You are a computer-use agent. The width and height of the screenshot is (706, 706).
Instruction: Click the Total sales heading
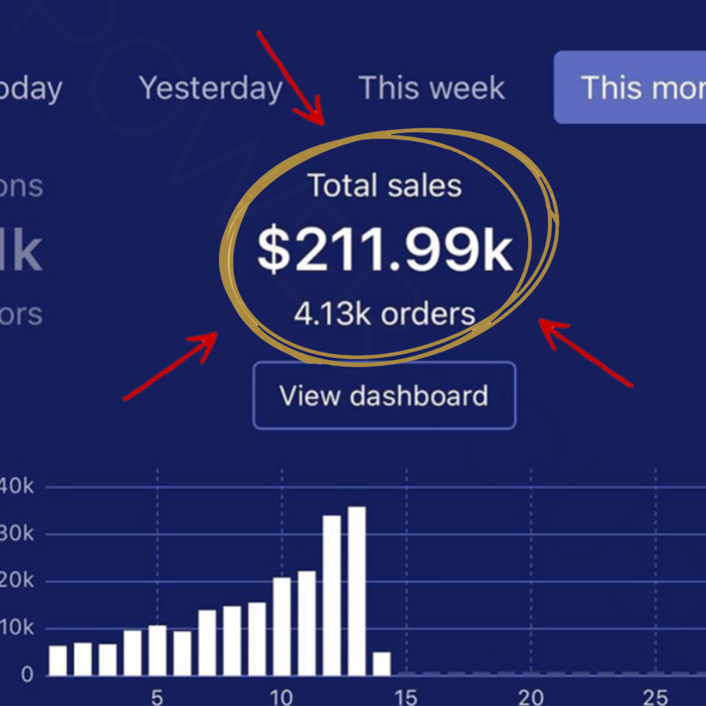coord(385,186)
